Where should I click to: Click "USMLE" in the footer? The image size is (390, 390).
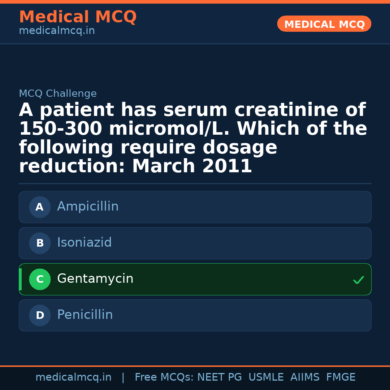tap(266, 377)
